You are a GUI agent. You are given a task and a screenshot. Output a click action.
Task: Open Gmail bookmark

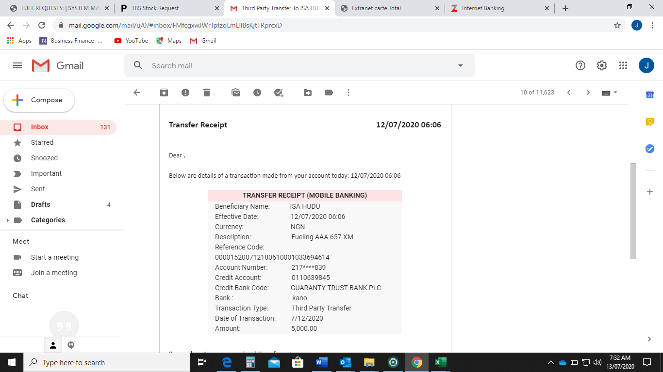coord(203,41)
